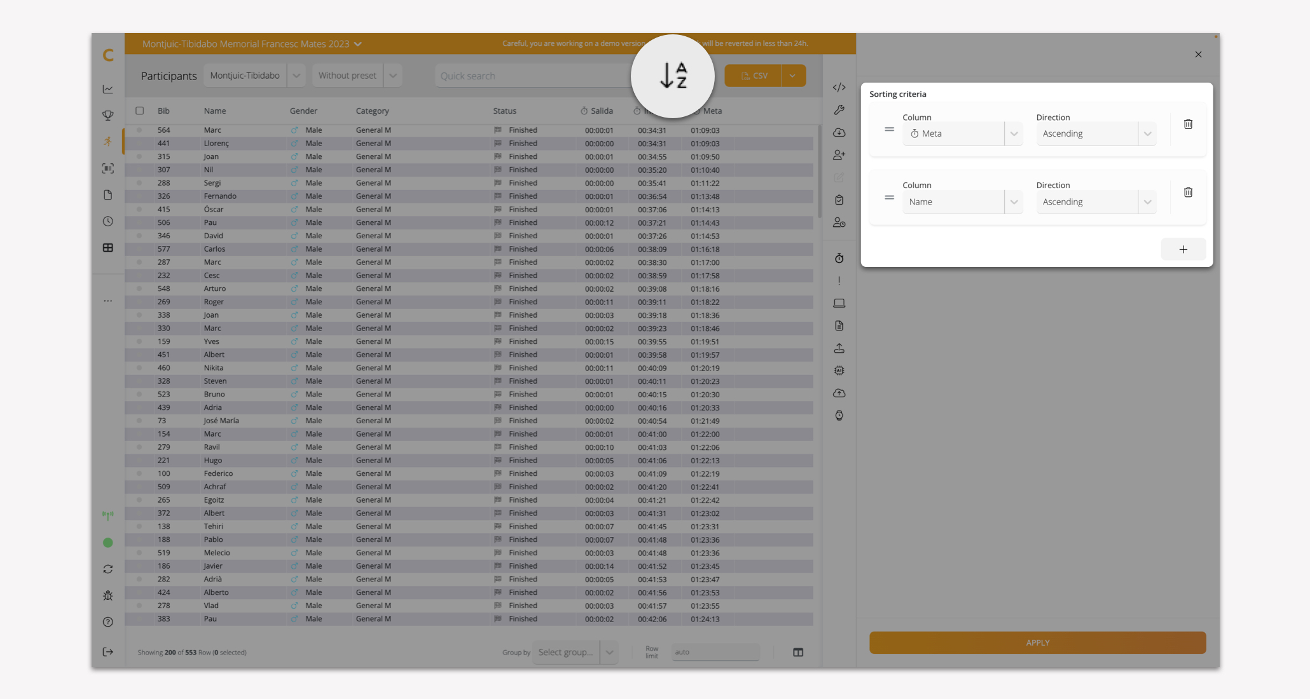Open the table grid icon in left sidebar

point(108,248)
